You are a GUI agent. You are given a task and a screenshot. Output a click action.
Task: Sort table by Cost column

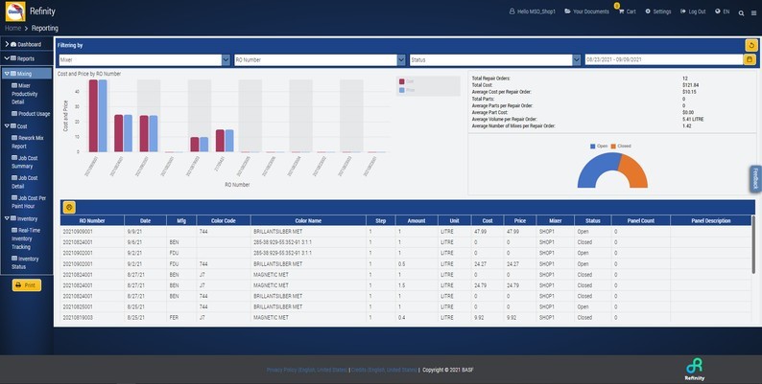488,220
